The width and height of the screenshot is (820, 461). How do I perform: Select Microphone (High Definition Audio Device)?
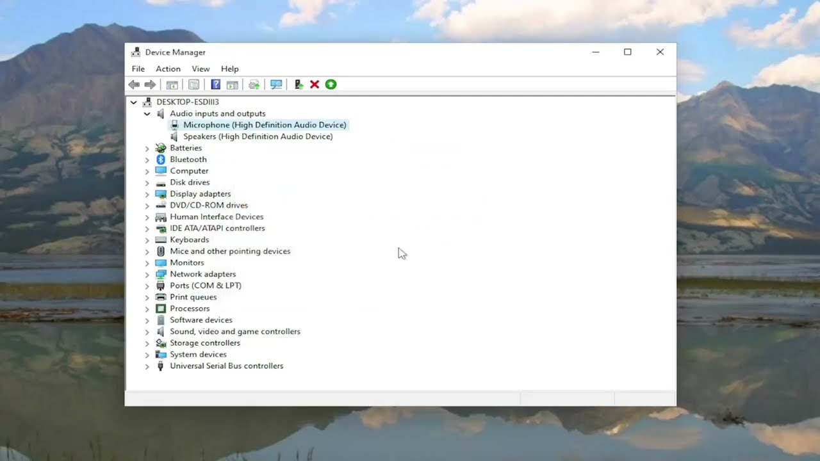click(265, 125)
